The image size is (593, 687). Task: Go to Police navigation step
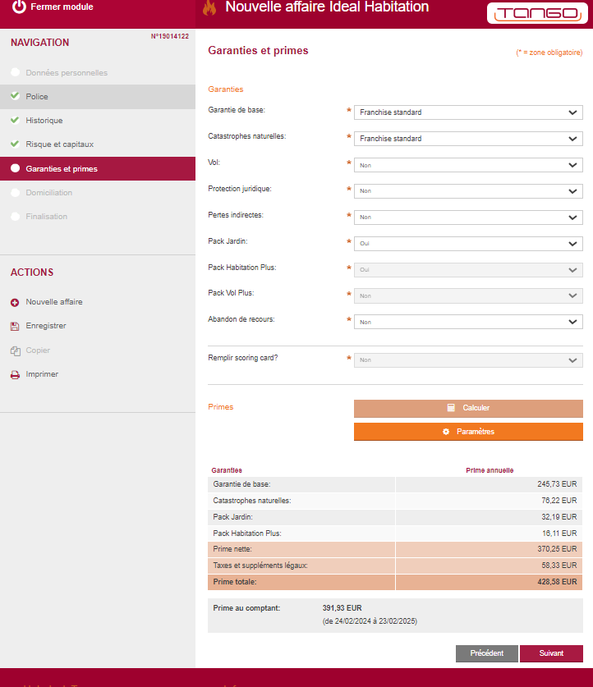pos(97,96)
